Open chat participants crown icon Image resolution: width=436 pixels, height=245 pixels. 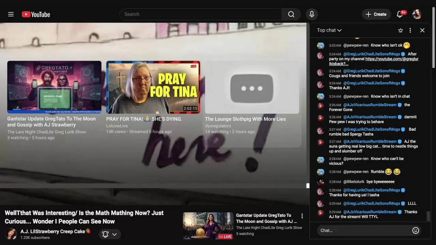coord(401,30)
